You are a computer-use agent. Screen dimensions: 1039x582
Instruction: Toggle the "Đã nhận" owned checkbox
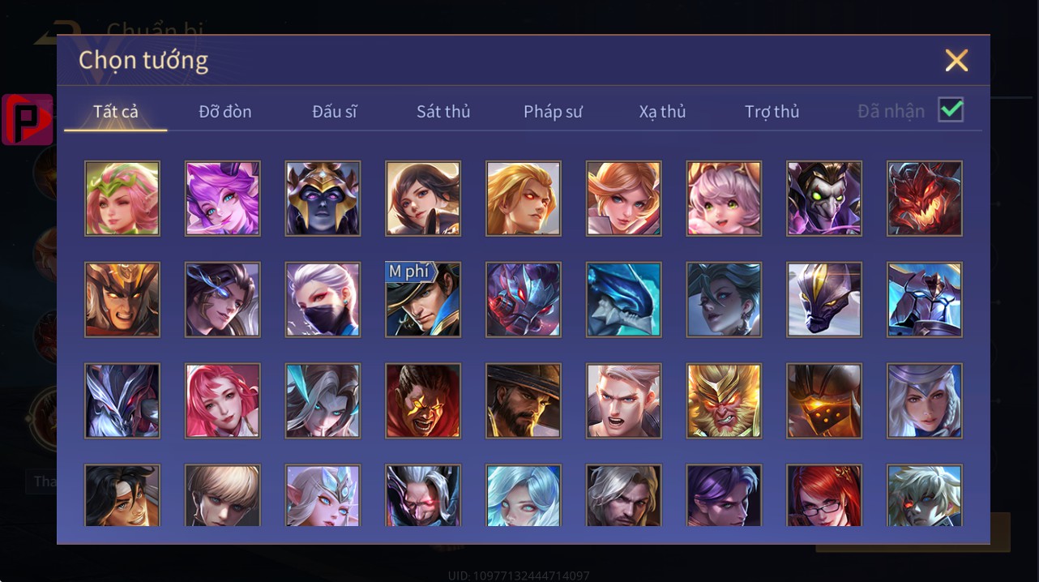tap(951, 109)
